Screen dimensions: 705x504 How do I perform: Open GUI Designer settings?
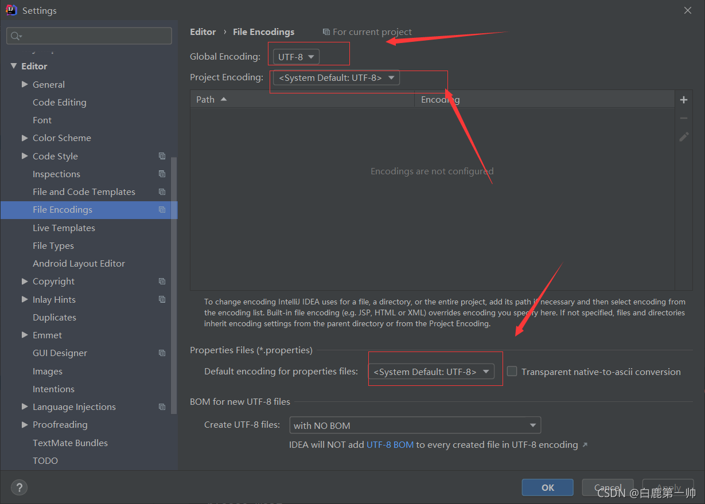click(x=60, y=353)
